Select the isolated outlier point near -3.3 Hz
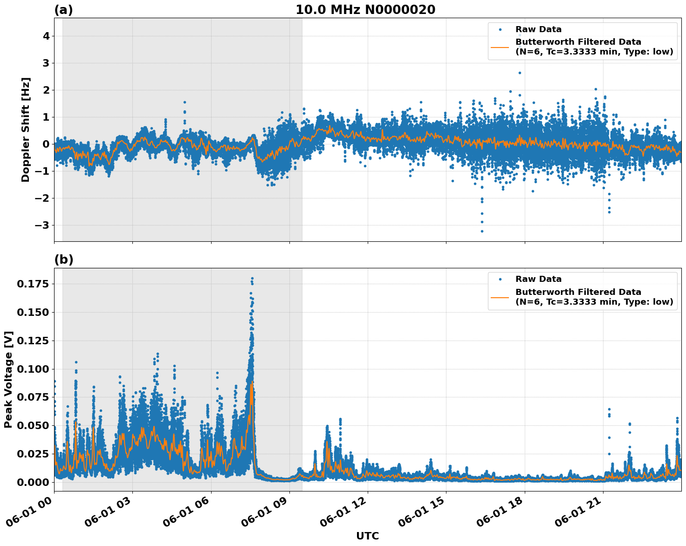 tap(482, 231)
